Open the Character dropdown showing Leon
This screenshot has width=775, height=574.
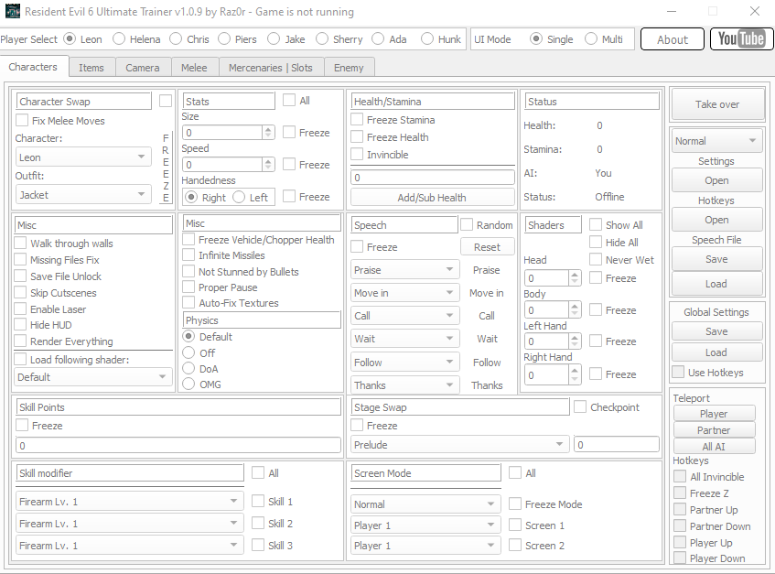coord(83,157)
